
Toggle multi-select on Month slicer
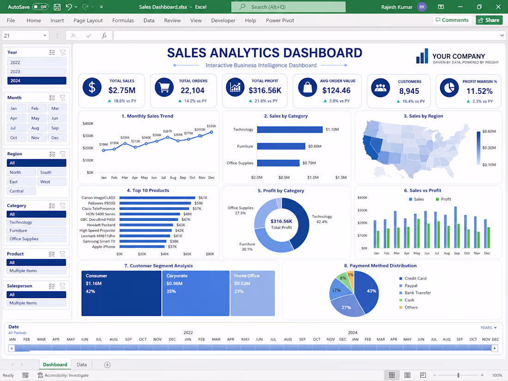(52, 97)
